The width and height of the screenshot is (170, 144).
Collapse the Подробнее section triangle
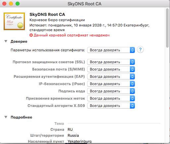point(6,117)
